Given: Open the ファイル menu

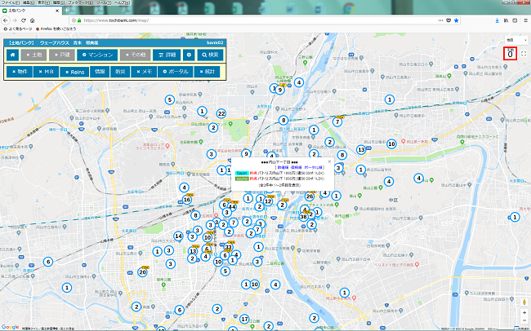Looking at the screenshot, I should [x=7, y=3].
